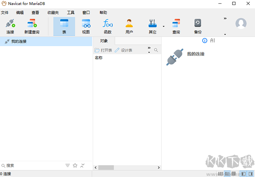Click the 打开表 (Open Table) button

103,50
